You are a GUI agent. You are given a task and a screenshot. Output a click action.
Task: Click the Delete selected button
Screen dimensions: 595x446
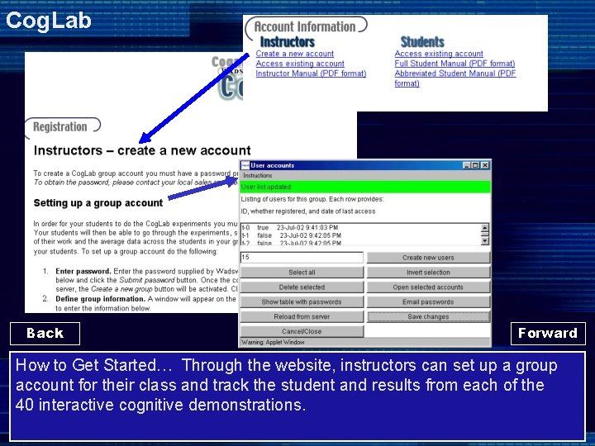(302, 287)
